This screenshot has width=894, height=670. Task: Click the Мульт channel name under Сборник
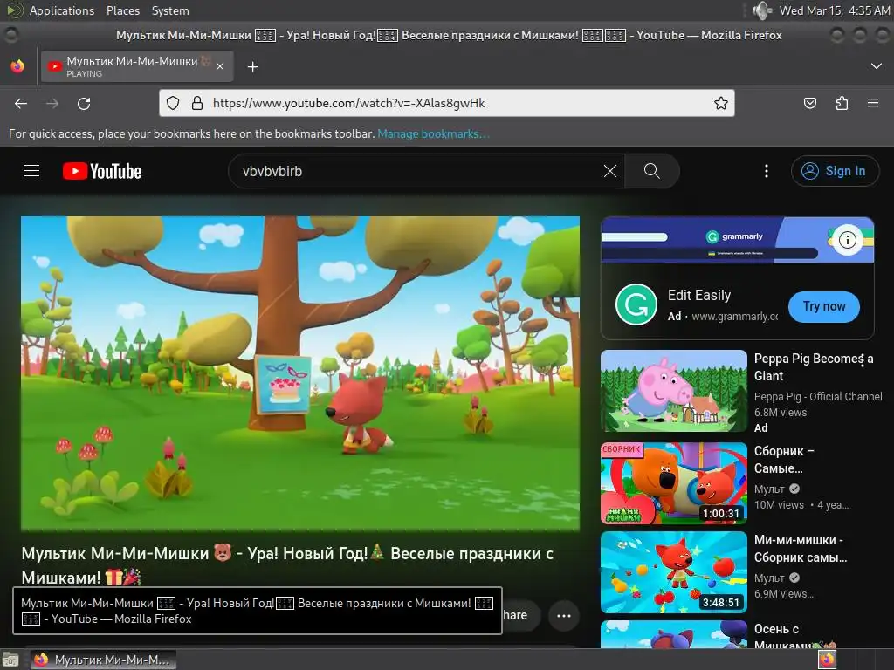(x=769, y=489)
